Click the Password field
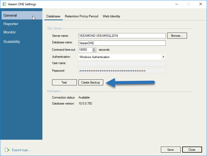The width and height of the screenshot is (207, 156). [122, 71]
